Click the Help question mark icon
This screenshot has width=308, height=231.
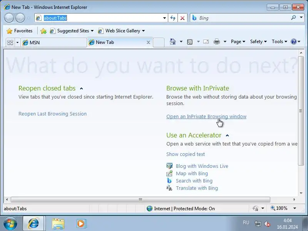click(293, 42)
